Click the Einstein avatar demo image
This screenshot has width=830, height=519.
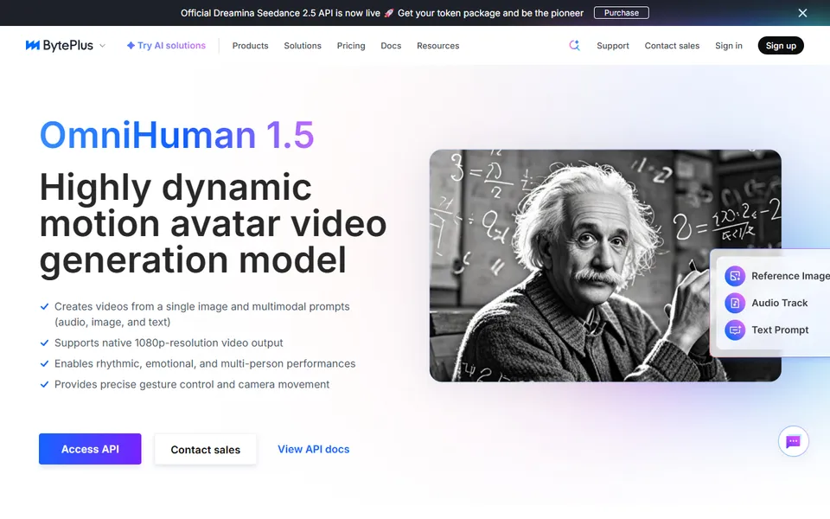tap(605, 266)
